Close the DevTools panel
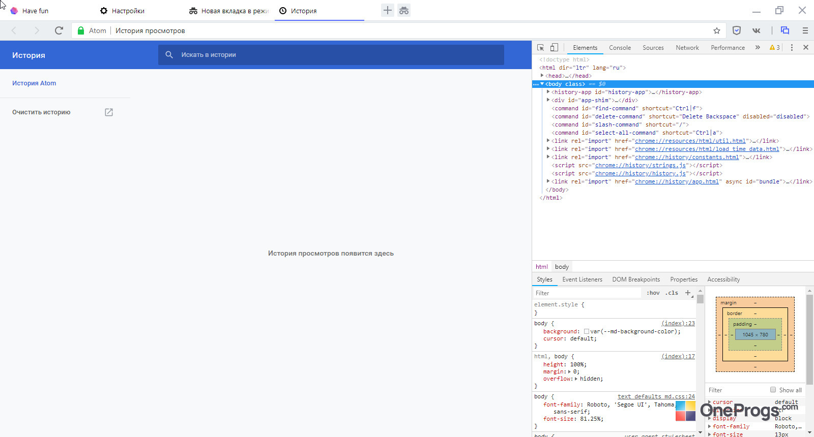814x437 pixels. click(806, 47)
